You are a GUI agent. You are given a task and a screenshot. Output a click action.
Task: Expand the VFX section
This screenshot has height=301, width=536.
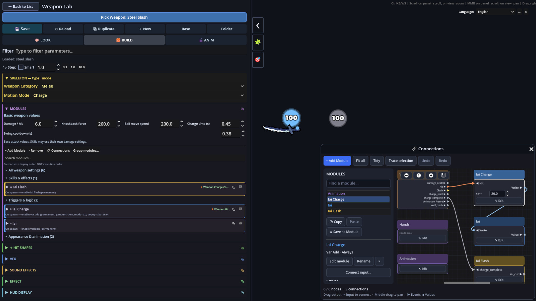coord(6,259)
